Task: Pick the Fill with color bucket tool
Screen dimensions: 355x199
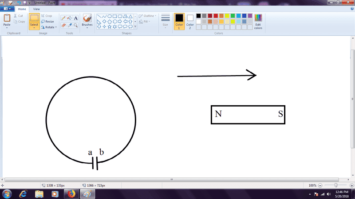Action: 69,18
